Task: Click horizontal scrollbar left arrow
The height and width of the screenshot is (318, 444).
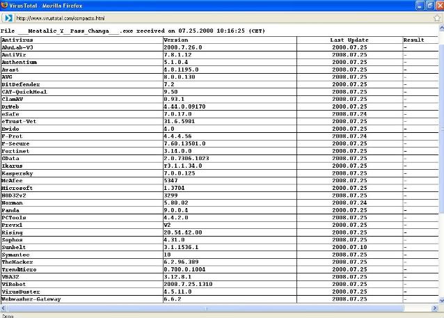Action: (3, 308)
